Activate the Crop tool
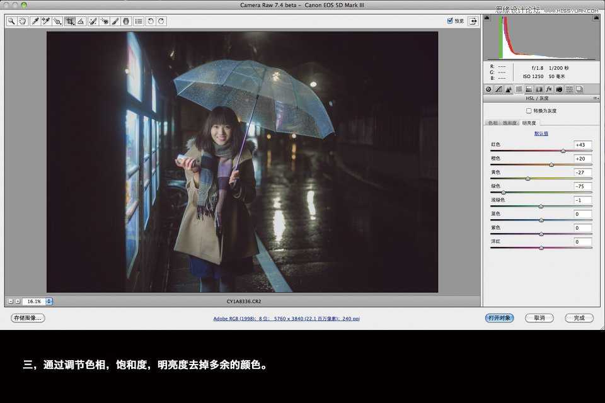The image size is (605, 403). tap(70, 21)
